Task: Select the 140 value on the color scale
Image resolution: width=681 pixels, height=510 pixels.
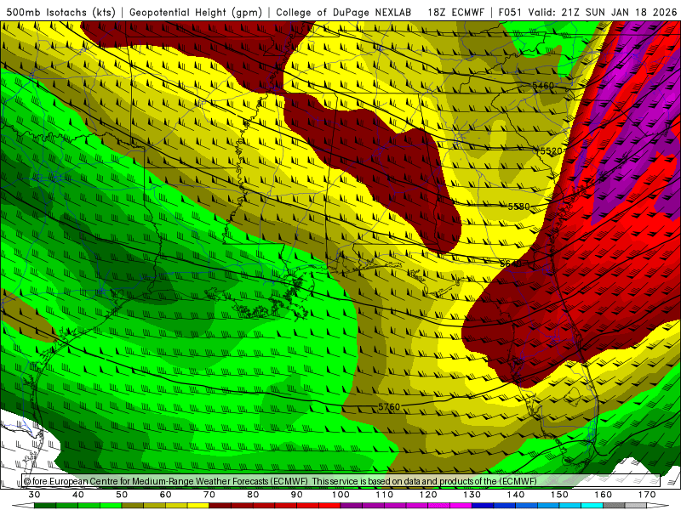Action: click(516, 495)
